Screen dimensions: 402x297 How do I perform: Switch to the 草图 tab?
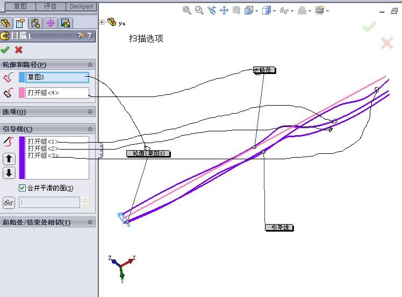point(20,6)
